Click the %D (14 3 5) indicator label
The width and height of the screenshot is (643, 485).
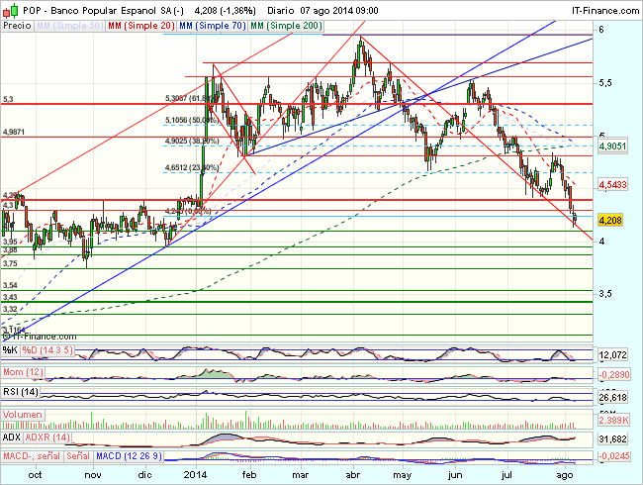pyautogui.click(x=47, y=350)
